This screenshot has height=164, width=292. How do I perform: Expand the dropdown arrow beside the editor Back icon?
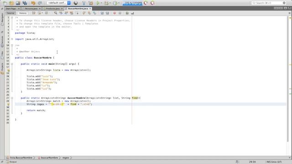[42, 13]
